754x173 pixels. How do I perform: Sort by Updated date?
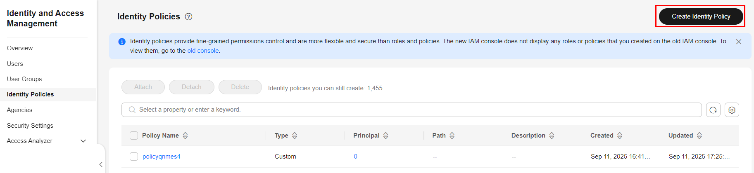click(699, 136)
